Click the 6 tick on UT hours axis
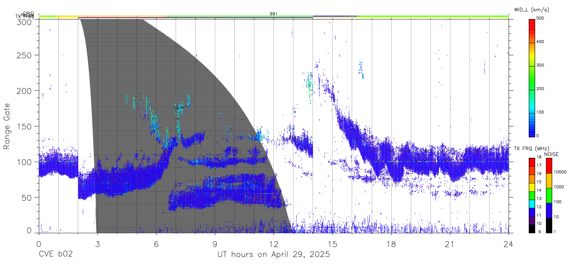The height and width of the screenshot is (264, 572). (156, 244)
